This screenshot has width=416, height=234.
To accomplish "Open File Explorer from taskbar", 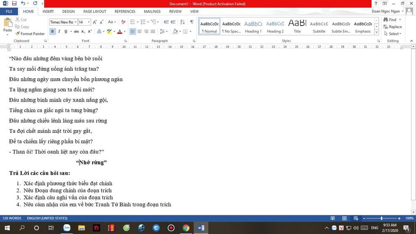I will coord(81,228).
